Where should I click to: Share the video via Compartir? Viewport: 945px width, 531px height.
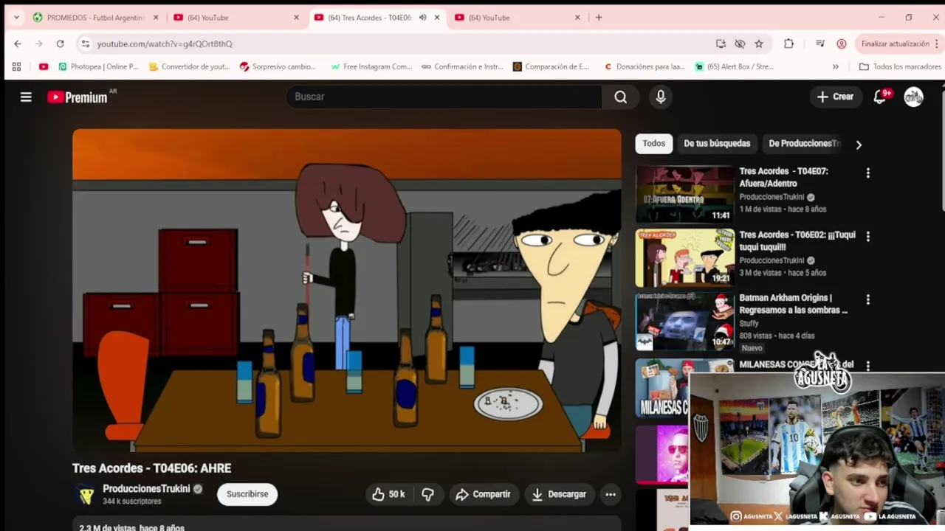click(483, 494)
